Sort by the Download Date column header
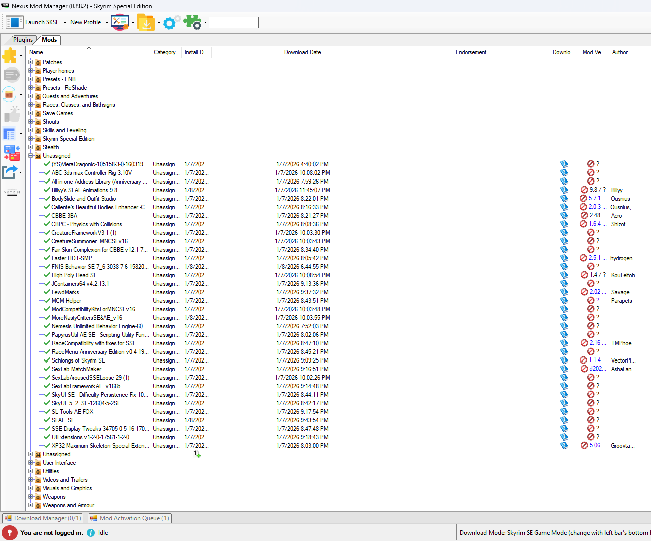This screenshot has height=541, width=651. (x=302, y=52)
